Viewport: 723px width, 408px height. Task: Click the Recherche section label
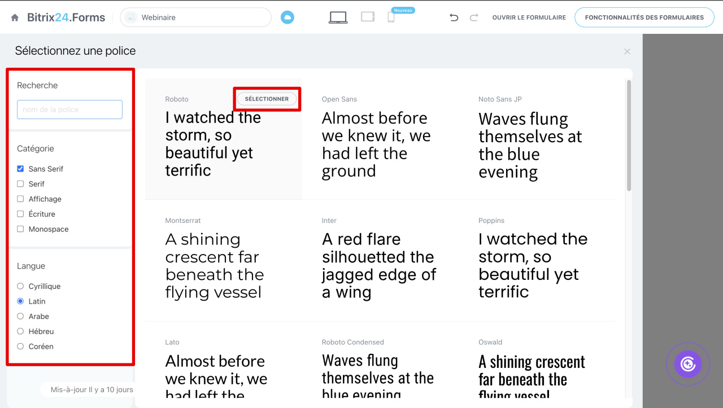click(x=37, y=85)
